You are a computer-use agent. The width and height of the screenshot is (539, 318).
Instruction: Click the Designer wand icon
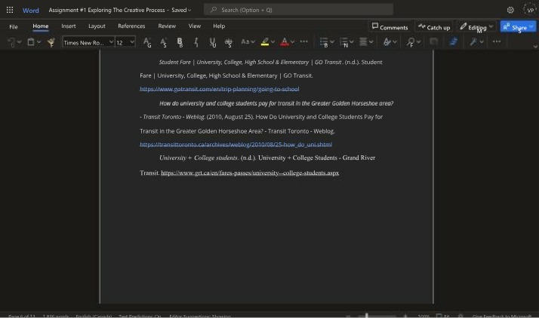click(x=473, y=42)
